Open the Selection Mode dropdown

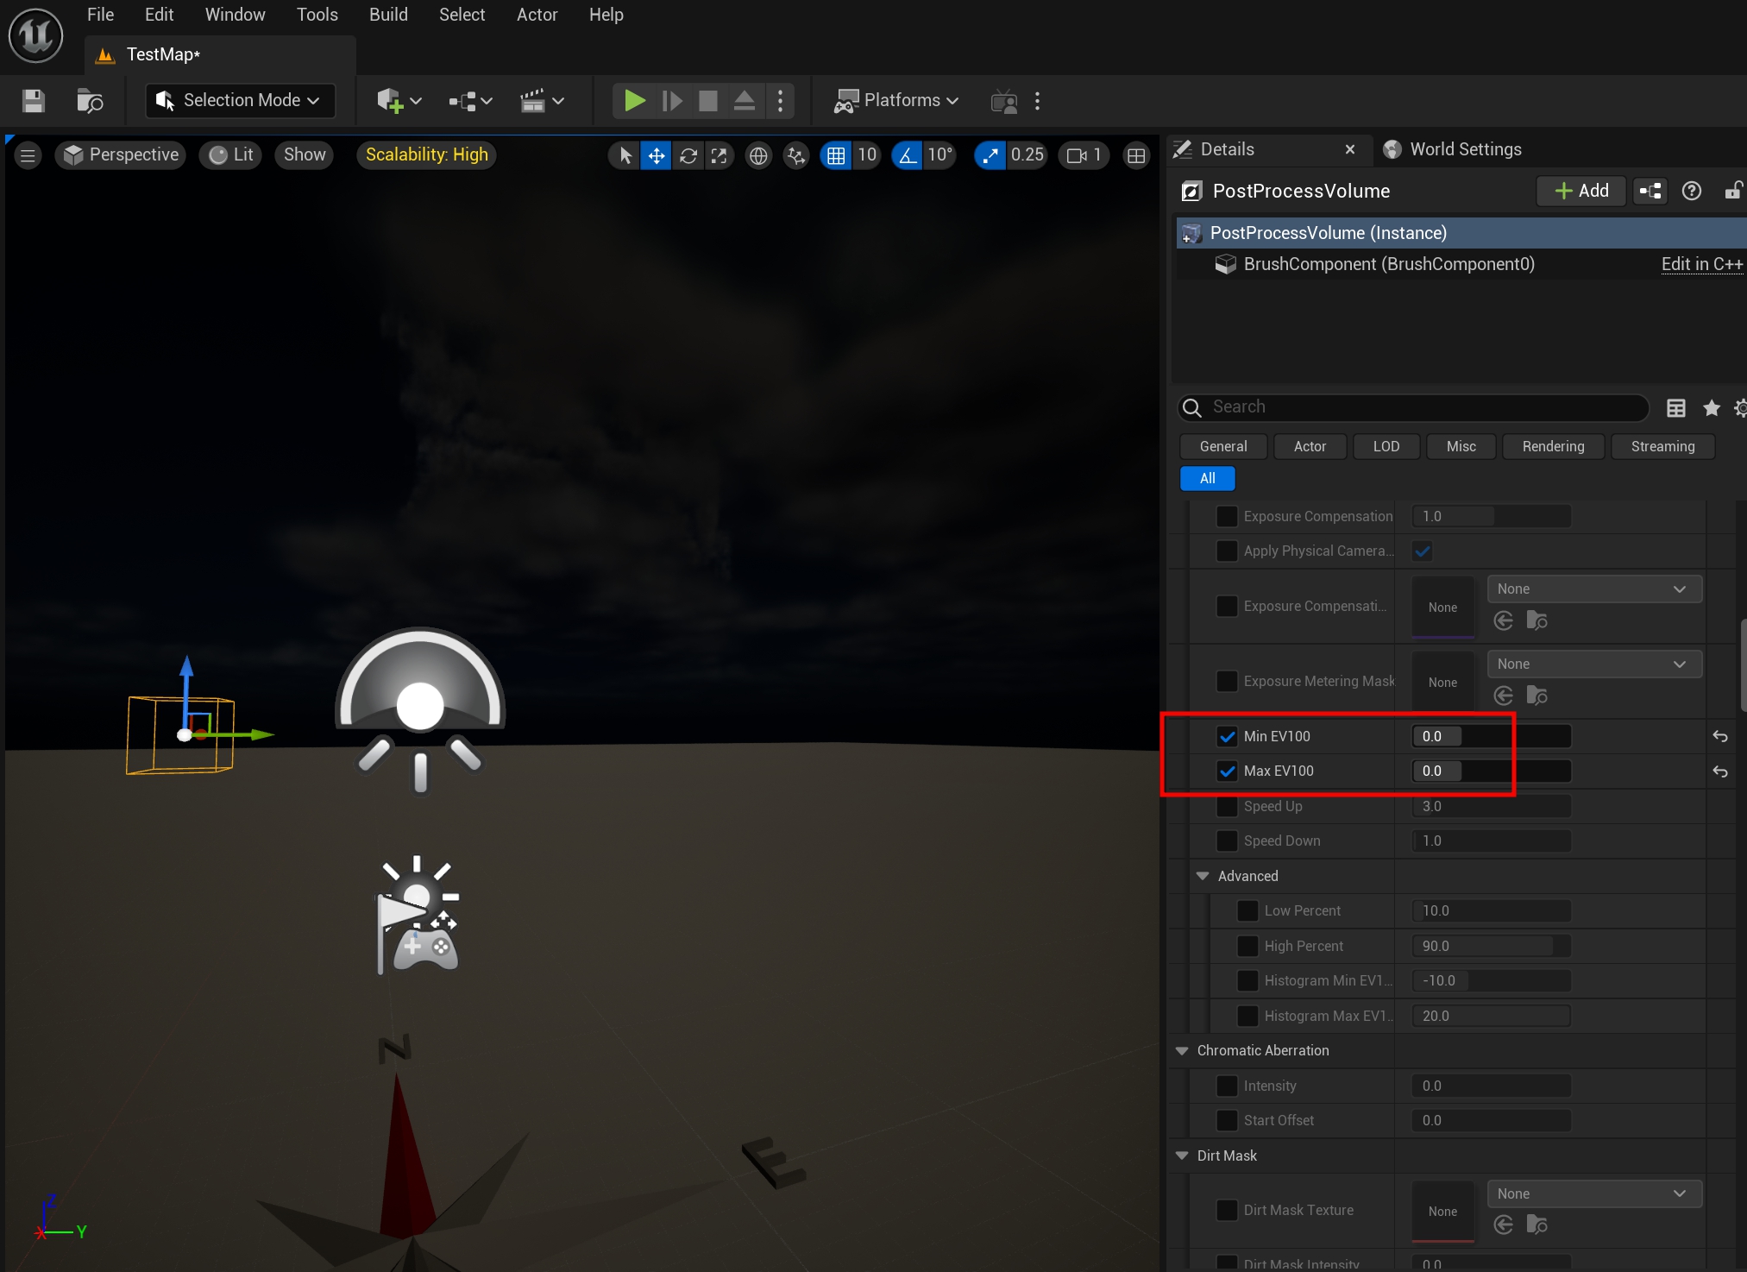[240, 100]
